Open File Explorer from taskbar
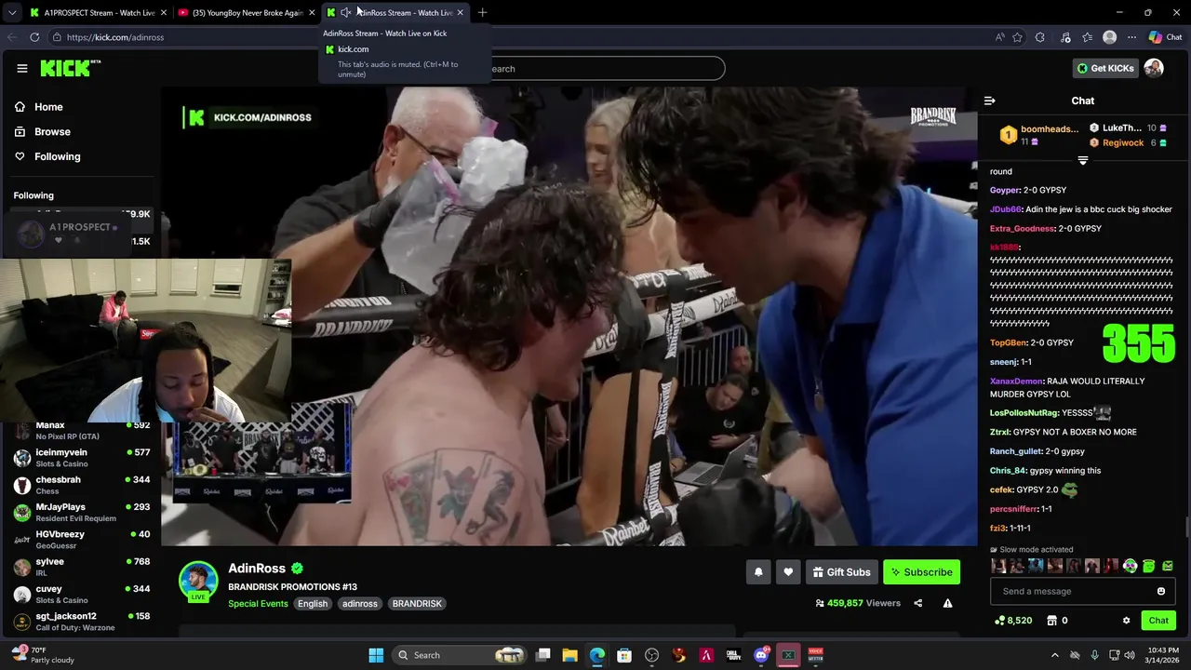Viewport: 1191px width, 670px height. point(569,655)
